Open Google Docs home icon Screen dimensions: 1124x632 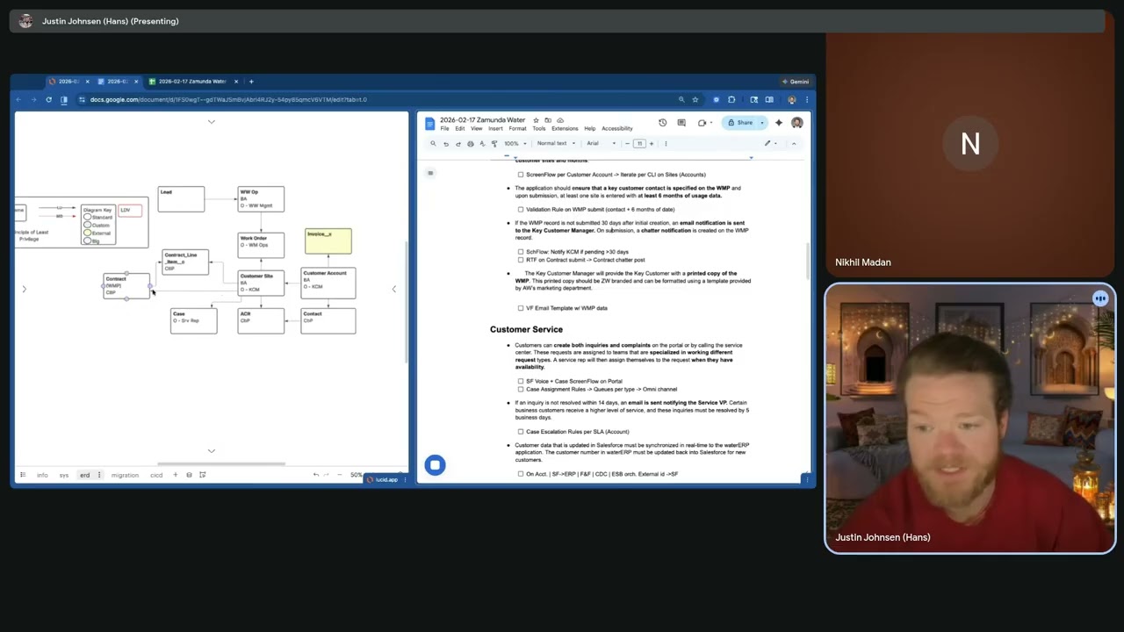click(429, 123)
